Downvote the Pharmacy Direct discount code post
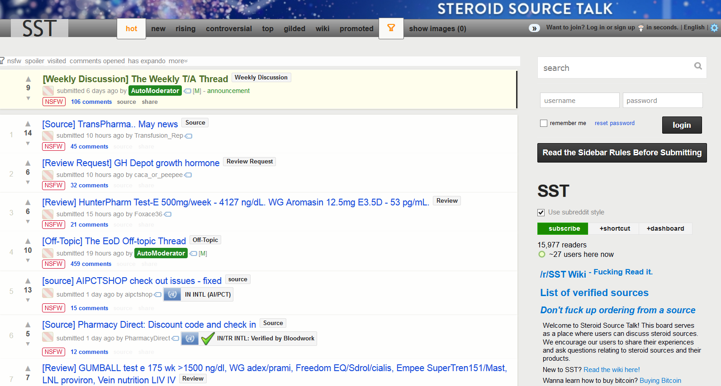The height and width of the screenshot is (386, 721). click(28, 344)
